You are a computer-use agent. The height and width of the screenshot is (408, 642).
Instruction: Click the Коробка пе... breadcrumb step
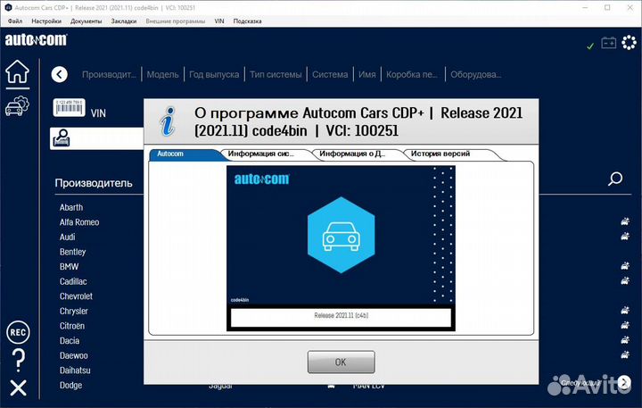tap(412, 75)
